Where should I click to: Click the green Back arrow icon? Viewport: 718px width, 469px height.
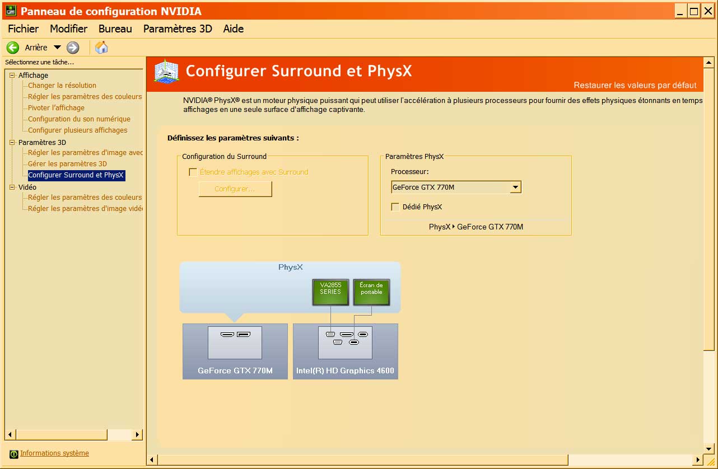point(13,48)
